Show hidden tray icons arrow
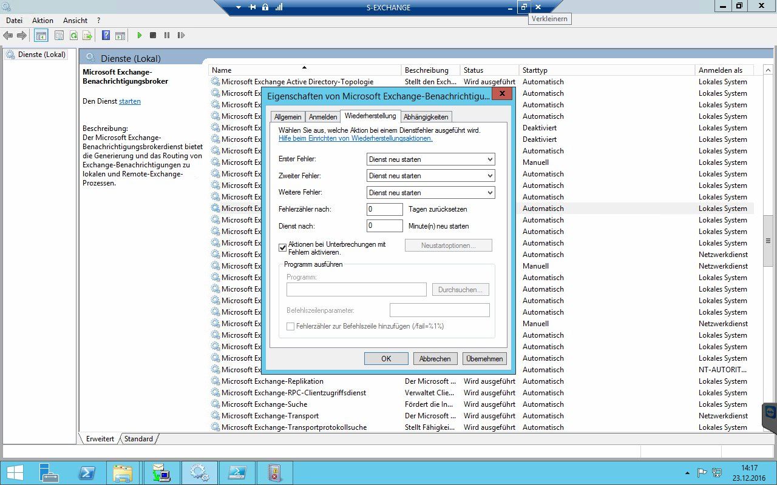The height and width of the screenshot is (485, 777). (687, 473)
